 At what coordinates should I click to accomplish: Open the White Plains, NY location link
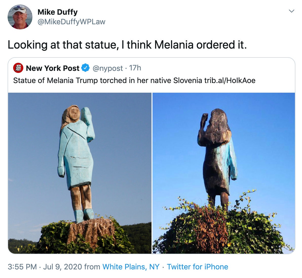tap(131, 267)
